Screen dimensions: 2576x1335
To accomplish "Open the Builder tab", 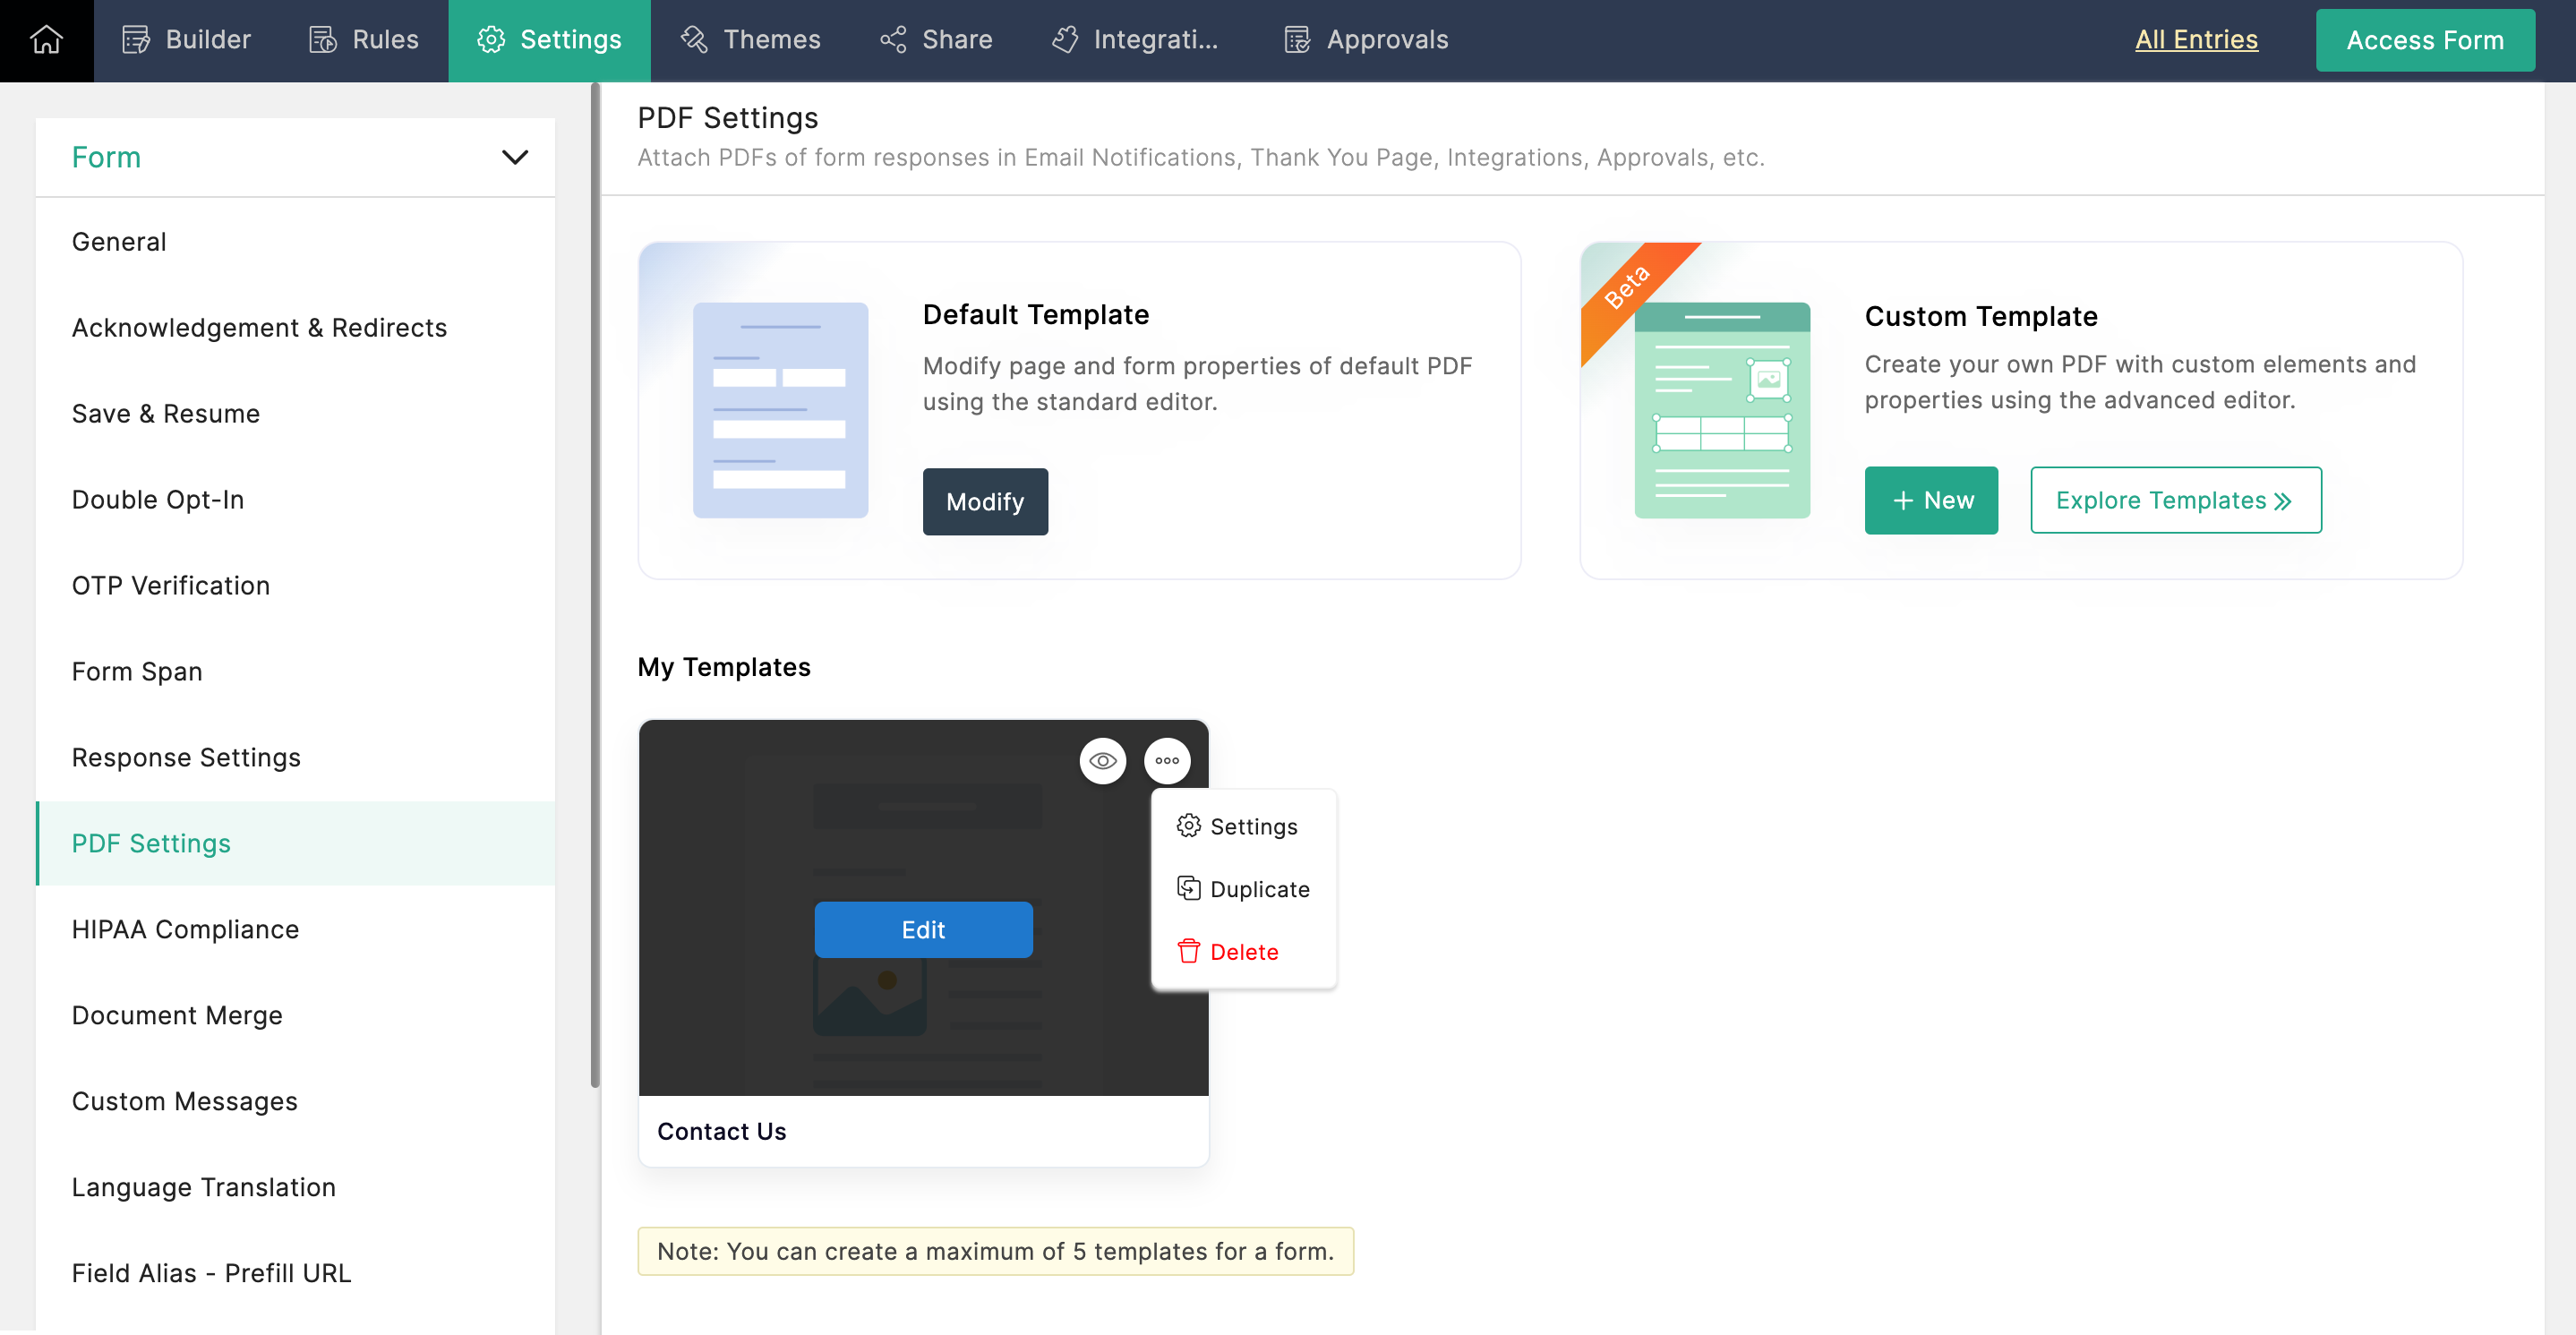I will pyautogui.click(x=186, y=40).
